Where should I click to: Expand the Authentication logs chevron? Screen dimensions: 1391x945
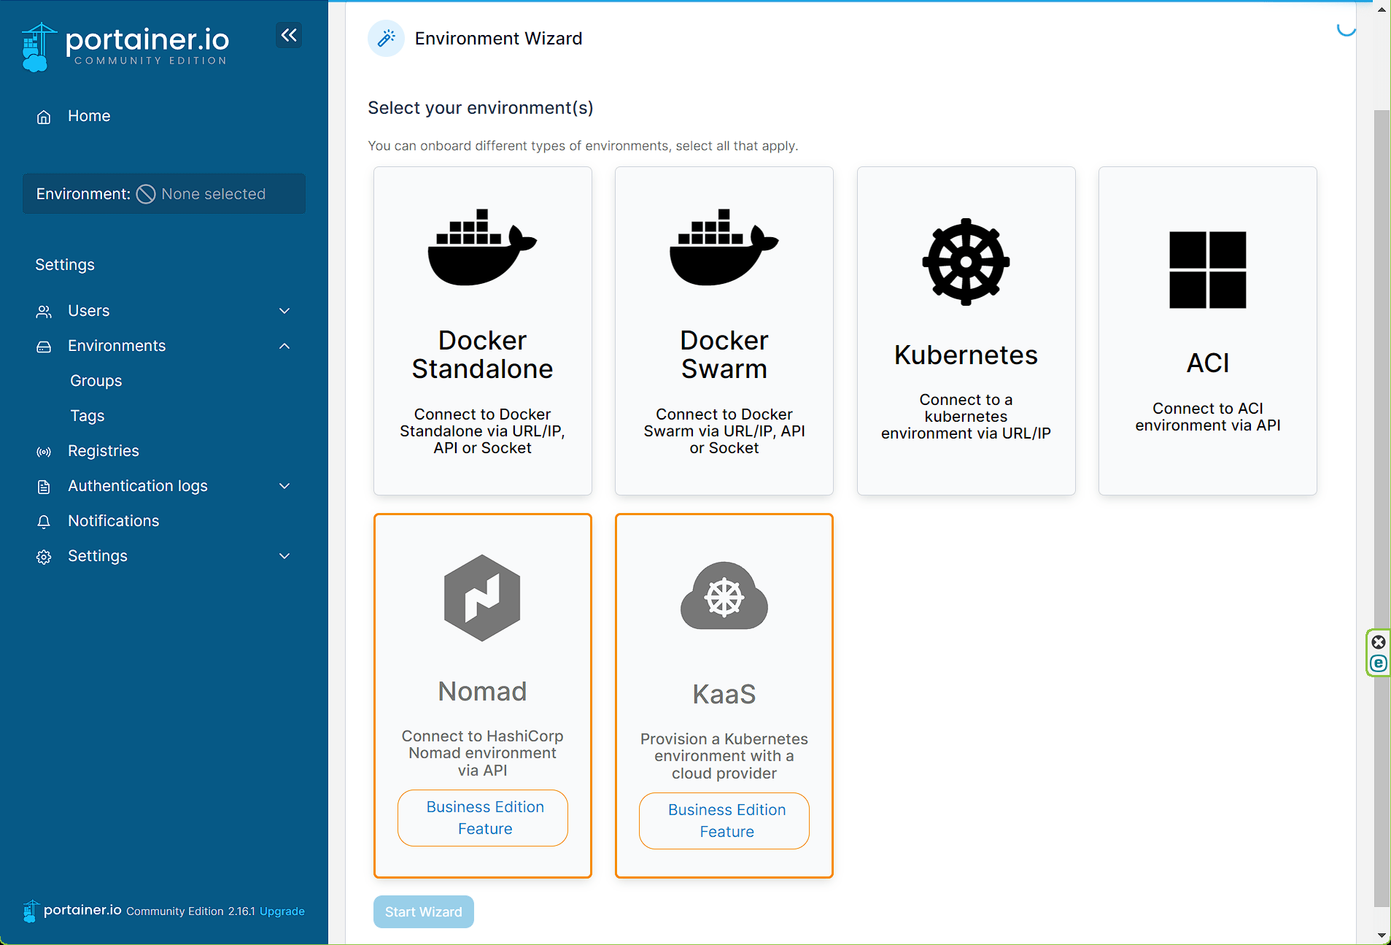tap(284, 486)
